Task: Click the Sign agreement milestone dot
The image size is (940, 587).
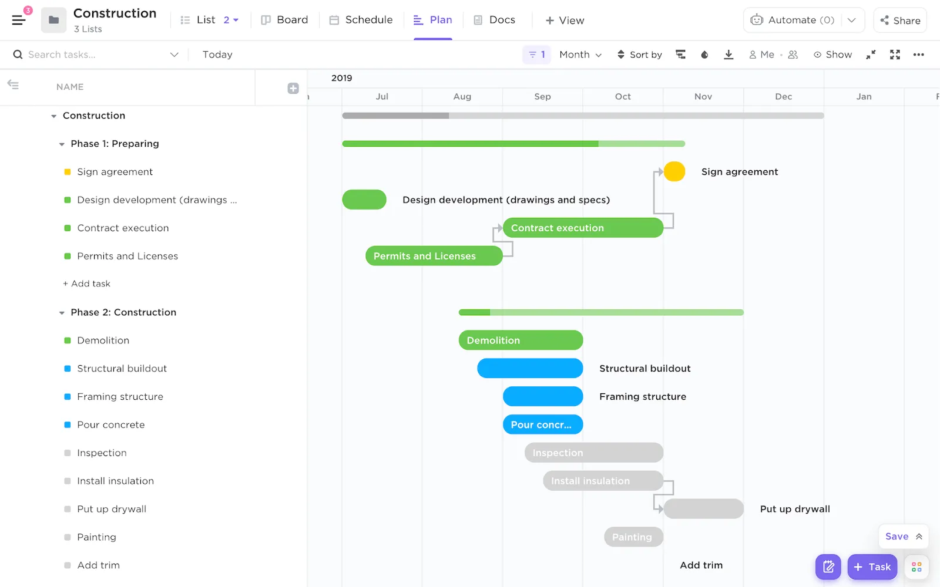Action: pyautogui.click(x=674, y=171)
